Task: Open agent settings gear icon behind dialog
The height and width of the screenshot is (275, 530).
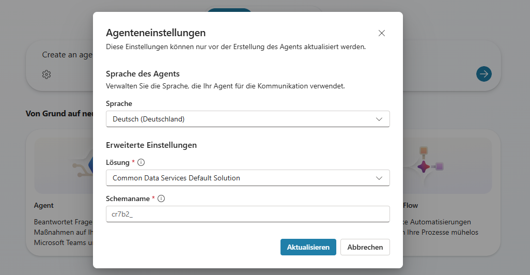Action: [x=46, y=74]
